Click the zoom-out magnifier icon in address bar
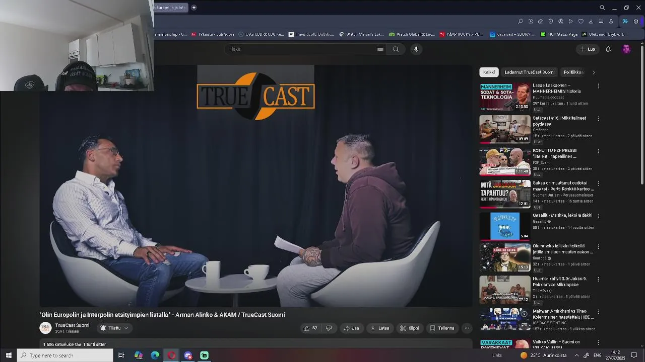645x362 pixels. point(521,21)
